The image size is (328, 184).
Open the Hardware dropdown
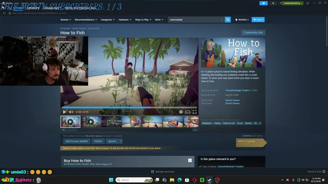click(125, 20)
